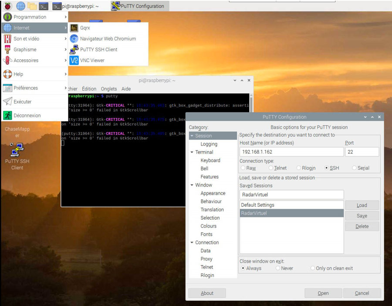Select Keyboard in the category tree

click(x=210, y=160)
